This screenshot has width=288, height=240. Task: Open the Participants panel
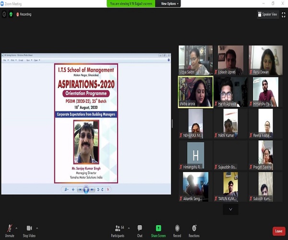tap(118, 231)
